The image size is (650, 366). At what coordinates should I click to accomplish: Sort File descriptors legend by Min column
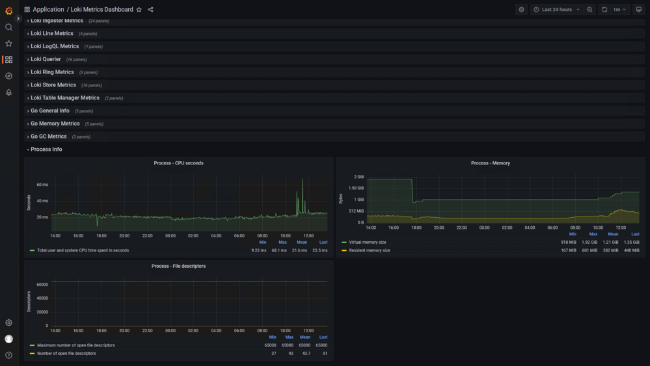point(273,337)
